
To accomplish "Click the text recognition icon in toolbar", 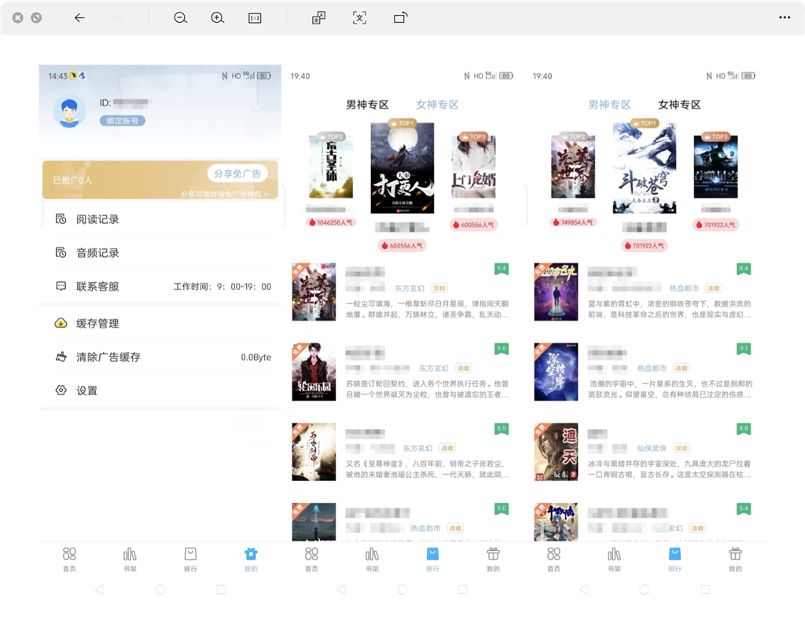I will tap(359, 18).
